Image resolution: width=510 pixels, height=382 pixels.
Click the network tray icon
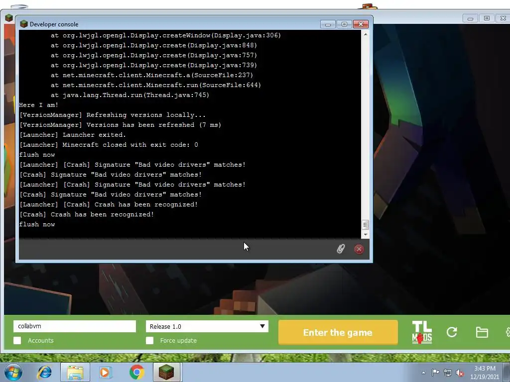(x=448, y=373)
